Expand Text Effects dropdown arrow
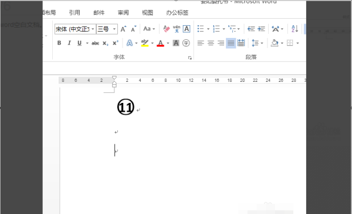Viewport: 352px width, 214px height. tap(136, 43)
